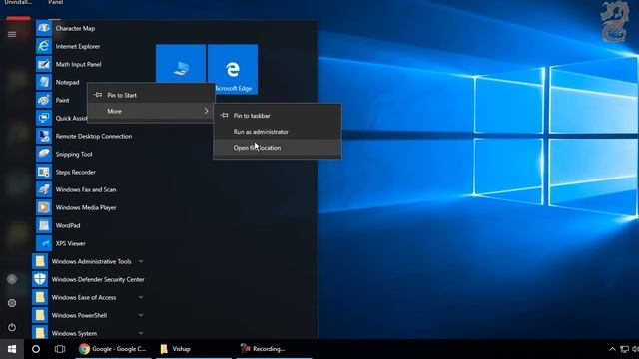
Task: Open Task View on taskbar
Action: 60,349
